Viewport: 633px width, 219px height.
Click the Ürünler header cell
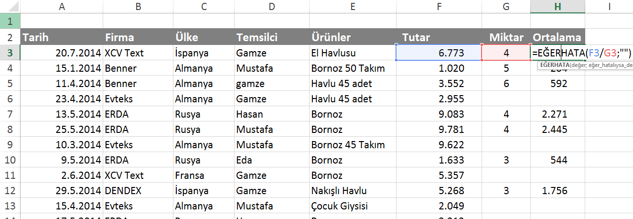point(353,37)
